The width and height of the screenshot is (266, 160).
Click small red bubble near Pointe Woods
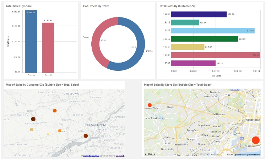(x=150, y=105)
